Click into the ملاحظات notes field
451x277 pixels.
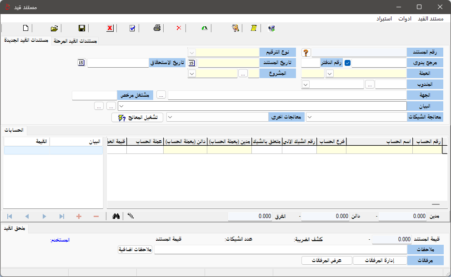tap(281, 249)
